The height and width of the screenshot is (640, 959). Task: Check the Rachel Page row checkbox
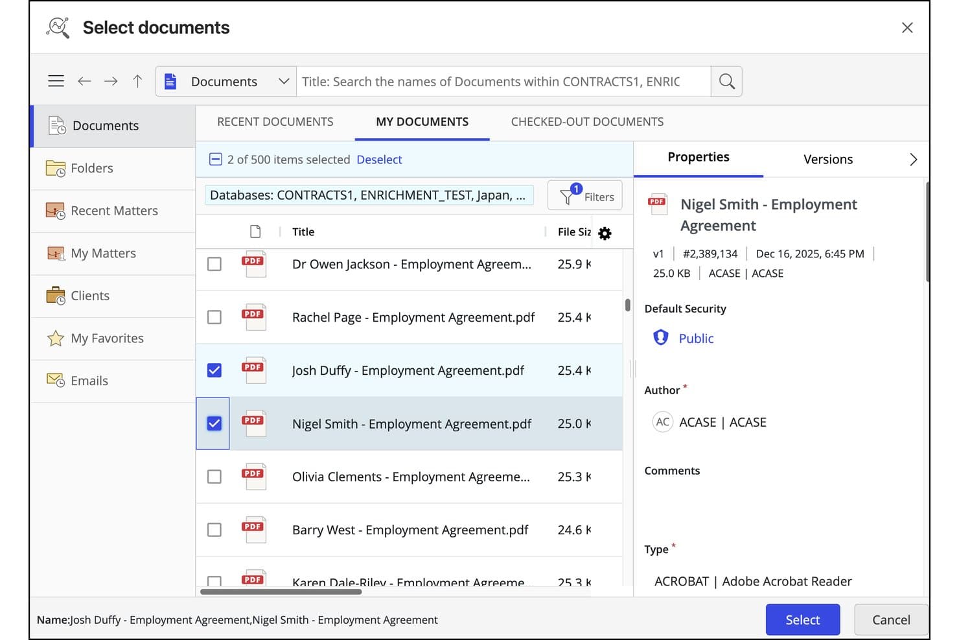coord(214,317)
